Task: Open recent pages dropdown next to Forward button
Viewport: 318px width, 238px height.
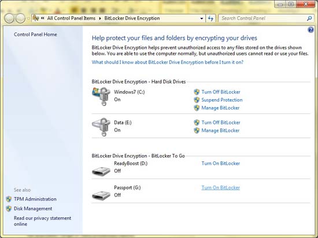Action: point(28,18)
